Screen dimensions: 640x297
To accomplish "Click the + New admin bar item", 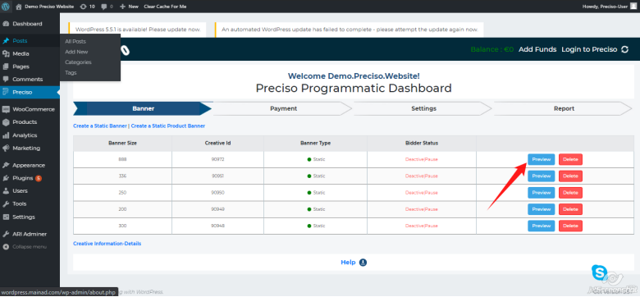I will 129,7.
